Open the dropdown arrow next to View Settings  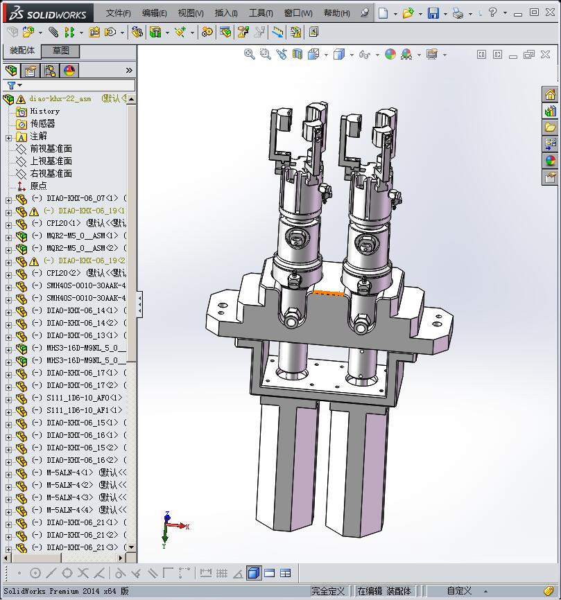[x=445, y=55]
